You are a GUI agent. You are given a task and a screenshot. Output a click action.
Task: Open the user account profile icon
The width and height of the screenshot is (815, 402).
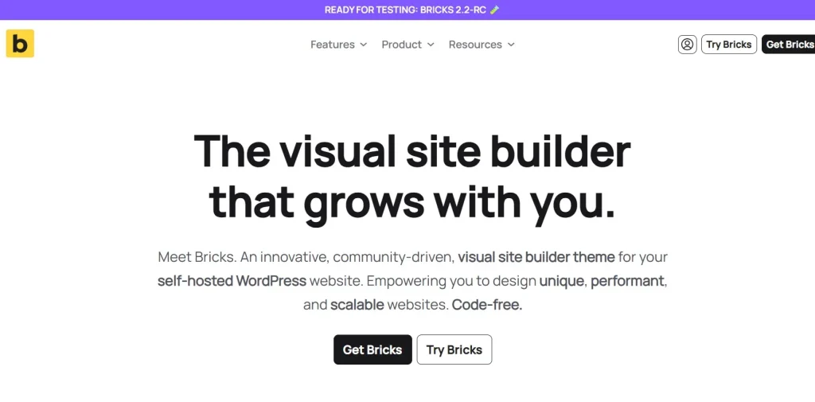click(687, 45)
